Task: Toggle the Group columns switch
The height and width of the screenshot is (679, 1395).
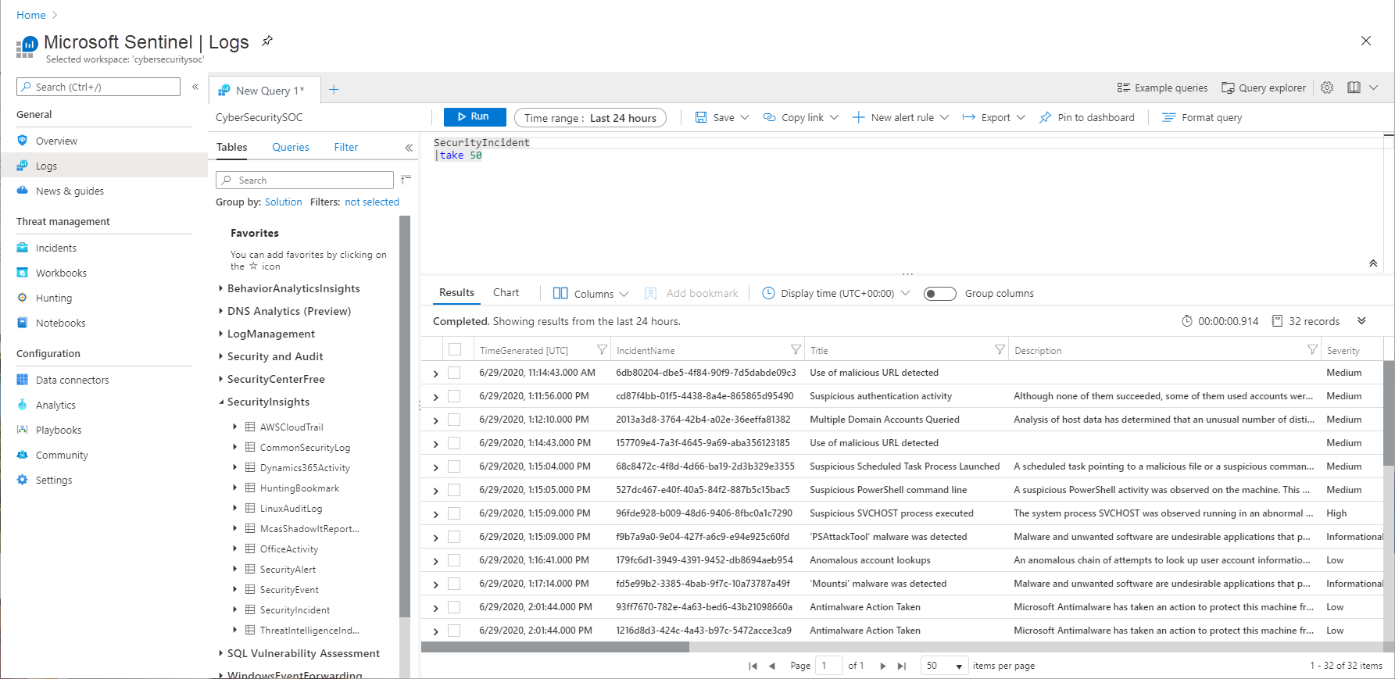Action: [x=939, y=294]
